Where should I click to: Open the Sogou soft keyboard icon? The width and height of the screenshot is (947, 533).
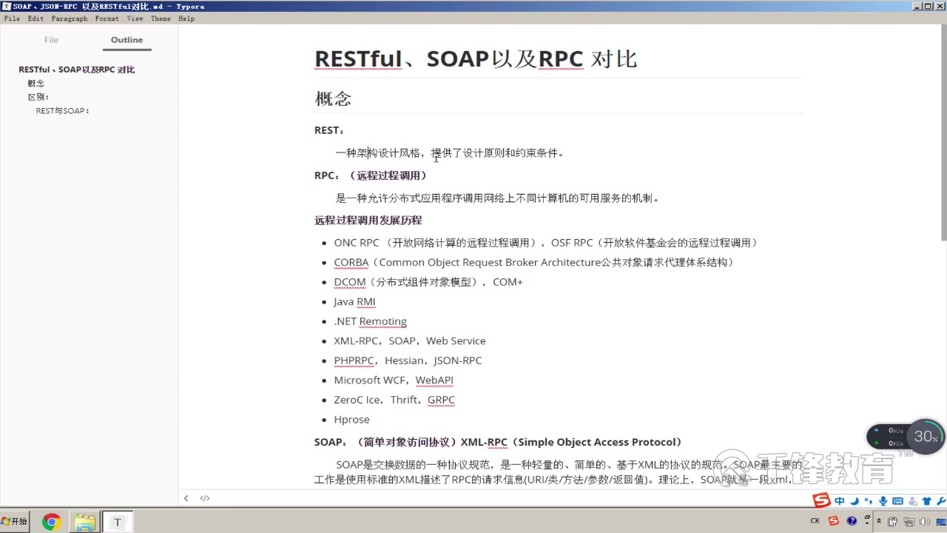coord(897,501)
